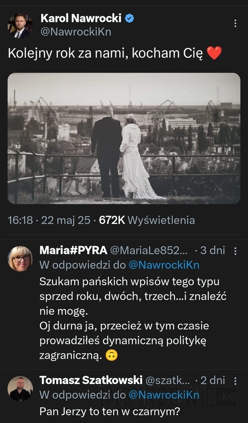Click the blue verified badge beside Karol Nawrocki
248x423 pixels.
129,18
